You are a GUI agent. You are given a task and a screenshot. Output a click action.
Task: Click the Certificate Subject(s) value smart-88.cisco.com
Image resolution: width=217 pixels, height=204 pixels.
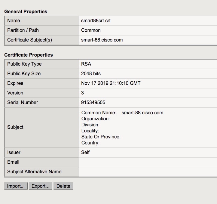coord(102,40)
